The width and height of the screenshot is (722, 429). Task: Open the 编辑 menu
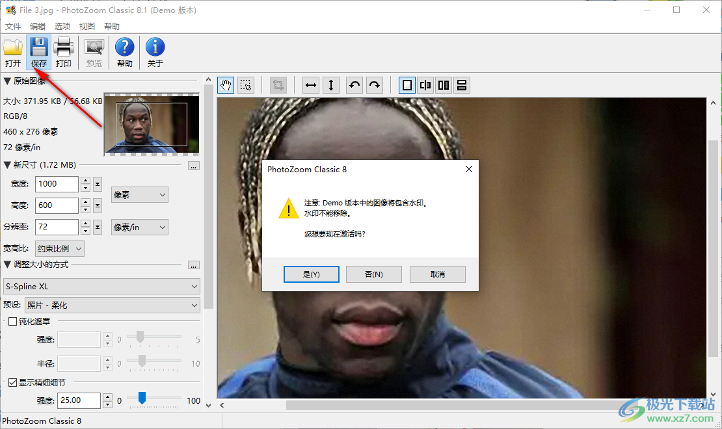38,26
